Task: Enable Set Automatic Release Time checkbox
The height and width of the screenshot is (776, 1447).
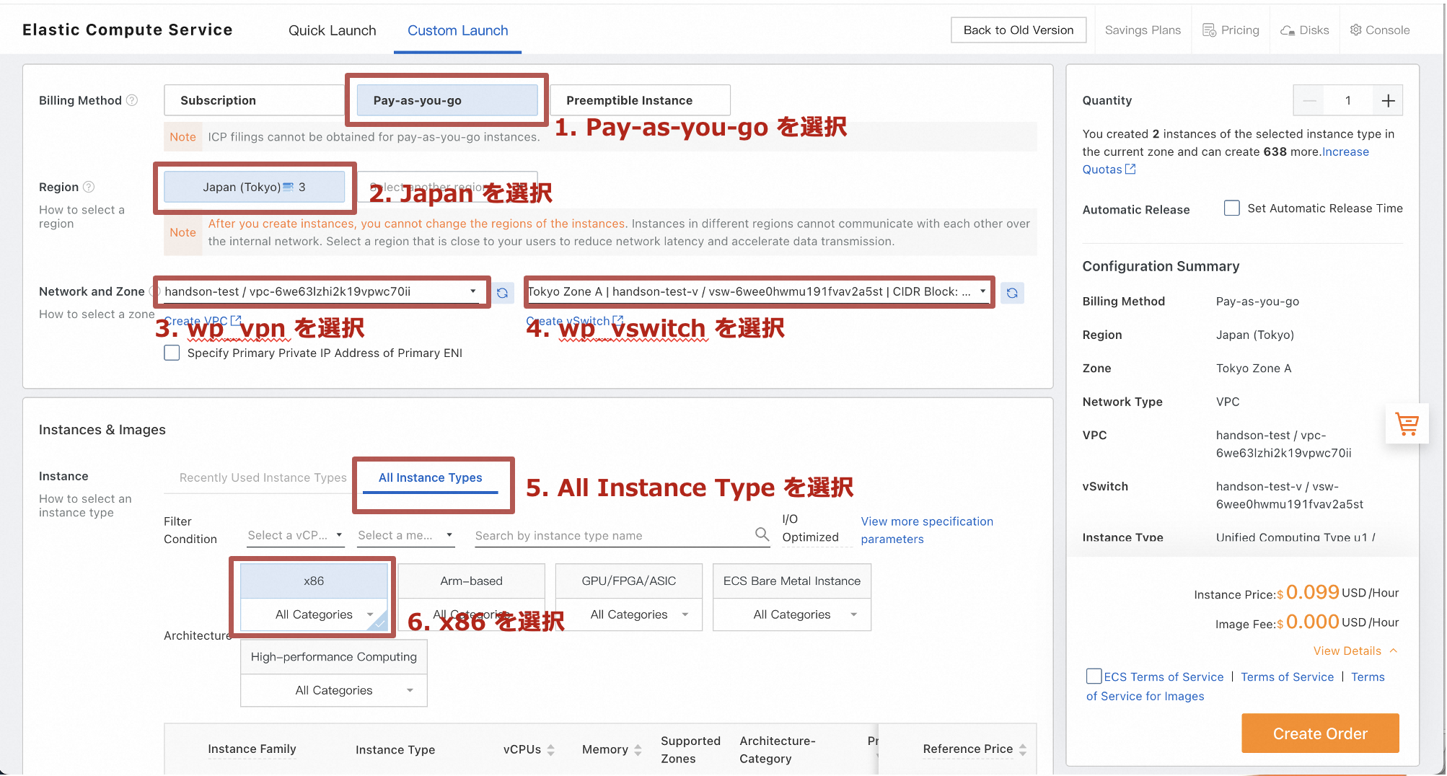Action: coord(1232,208)
